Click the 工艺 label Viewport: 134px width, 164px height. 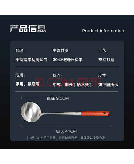pyautogui.click(x=103, y=50)
